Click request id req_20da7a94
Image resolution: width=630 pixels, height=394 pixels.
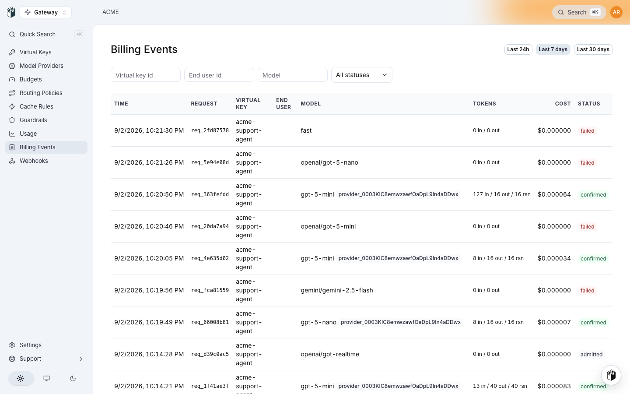point(210,226)
